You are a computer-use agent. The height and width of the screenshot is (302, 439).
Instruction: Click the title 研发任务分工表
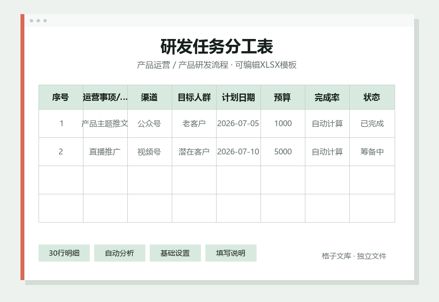click(217, 46)
